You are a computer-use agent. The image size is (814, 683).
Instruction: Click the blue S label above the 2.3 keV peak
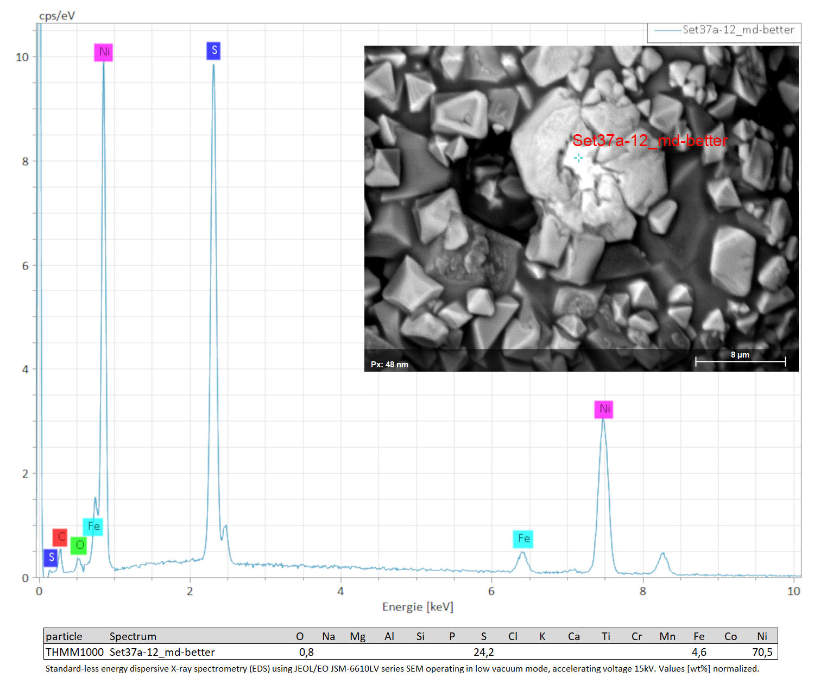tap(213, 51)
